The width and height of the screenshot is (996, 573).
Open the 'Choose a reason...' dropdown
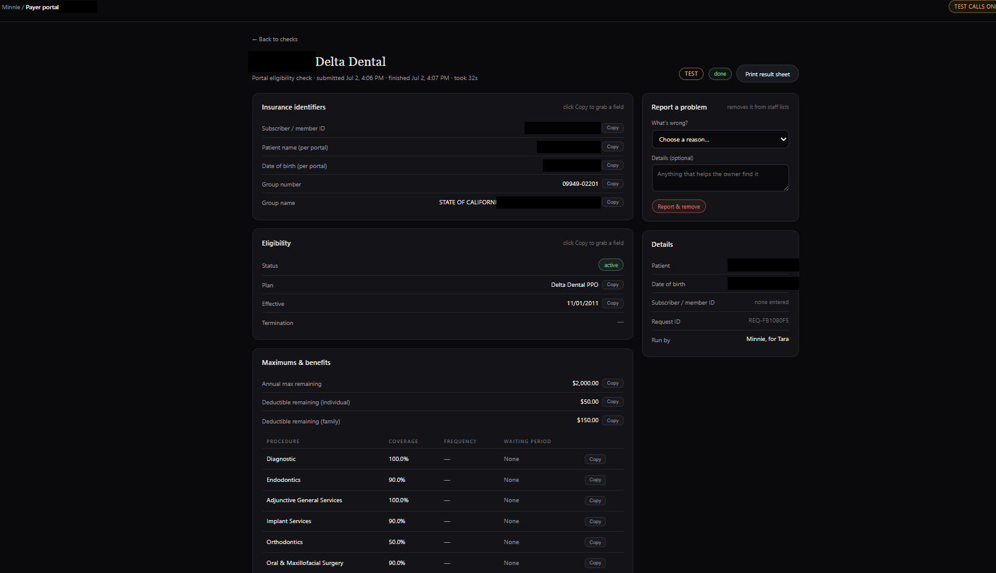point(720,139)
